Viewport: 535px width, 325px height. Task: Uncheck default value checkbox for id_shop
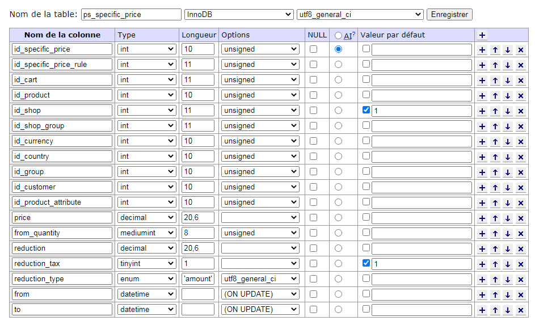point(366,110)
